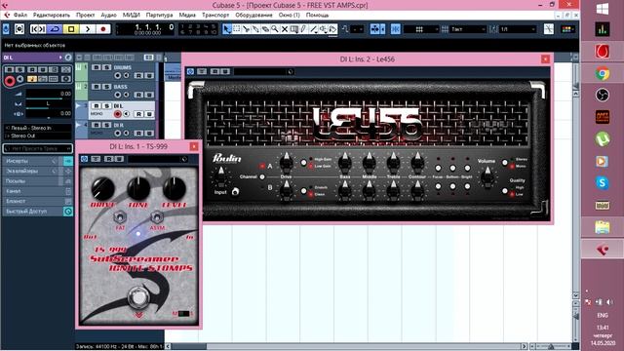
Task: Select the Line tool in toolbar
Action: point(314,29)
